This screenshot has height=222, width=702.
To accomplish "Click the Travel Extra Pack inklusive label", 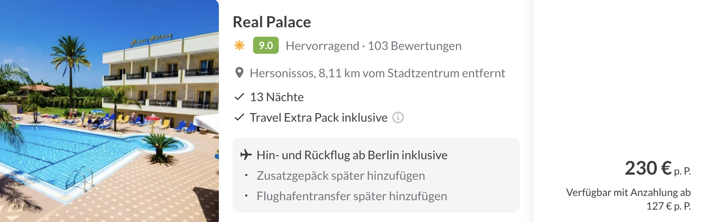I will tap(319, 117).
